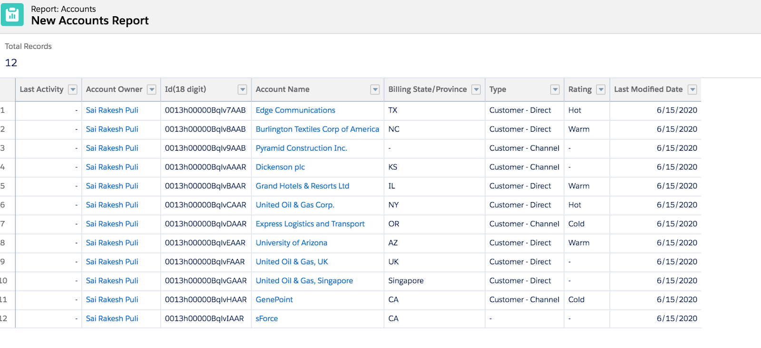
Task: Click owner link in University of Arizona row
Action: pos(112,243)
